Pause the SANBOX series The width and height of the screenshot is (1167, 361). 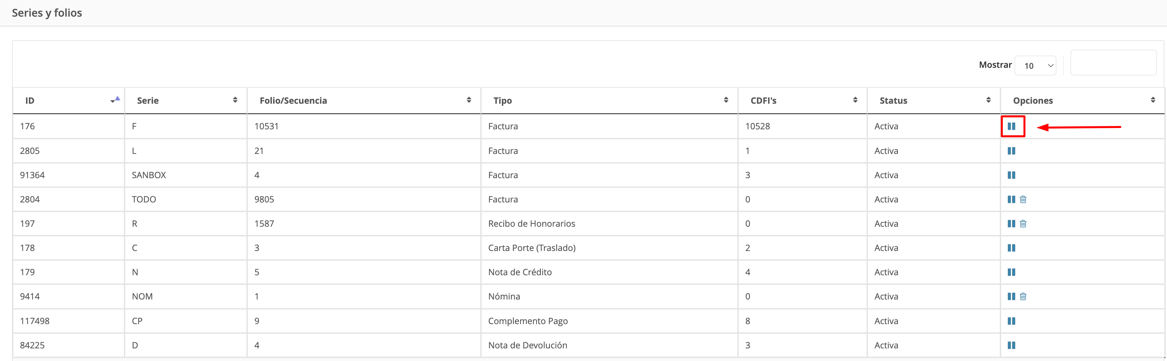tap(1011, 175)
